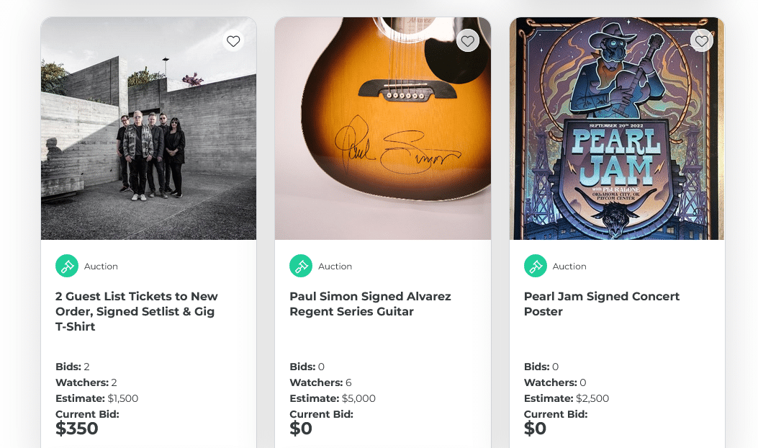Click the Auction label on New Order card
758x448 pixels.
[101, 266]
